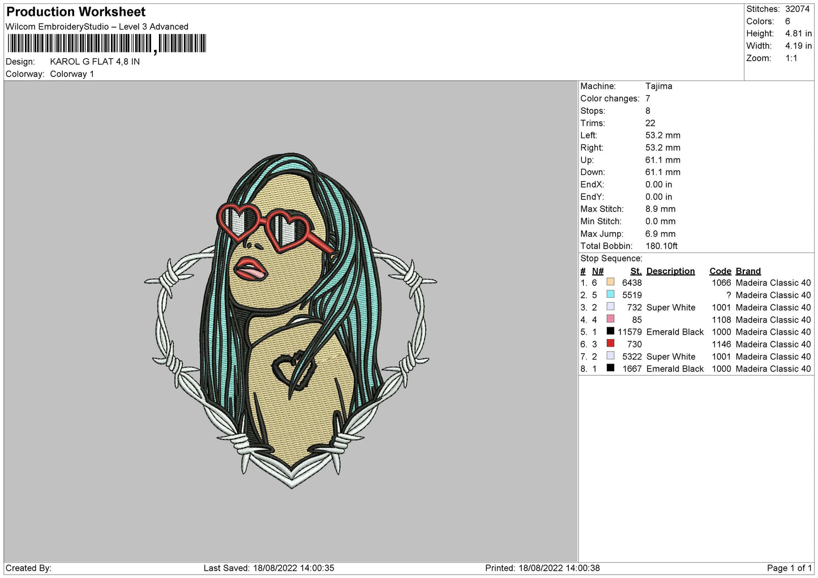The width and height of the screenshot is (818, 578).
Task: Click stitch count "6438" in stop row 1
Action: pos(632,283)
